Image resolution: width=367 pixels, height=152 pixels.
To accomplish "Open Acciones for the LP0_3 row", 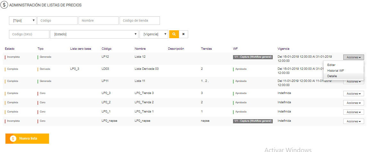I will [x=354, y=94].
